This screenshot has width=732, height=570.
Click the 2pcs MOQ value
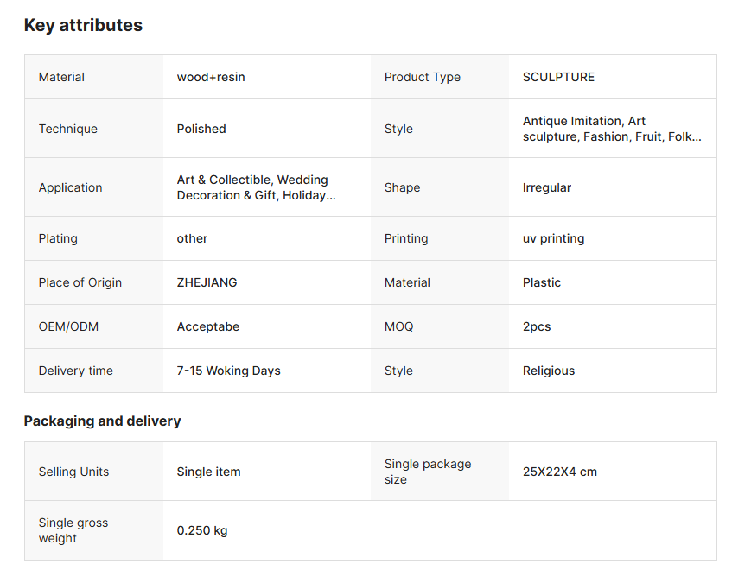tap(536, 326)
